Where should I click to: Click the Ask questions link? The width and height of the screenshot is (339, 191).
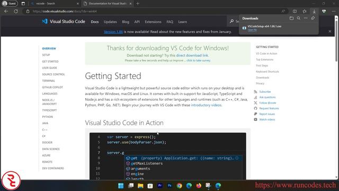pos(267,97)
